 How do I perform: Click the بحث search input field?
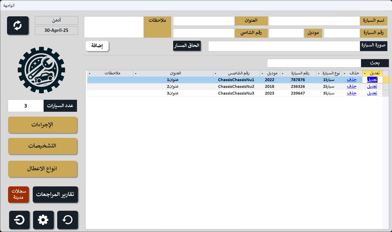point(314,63)
